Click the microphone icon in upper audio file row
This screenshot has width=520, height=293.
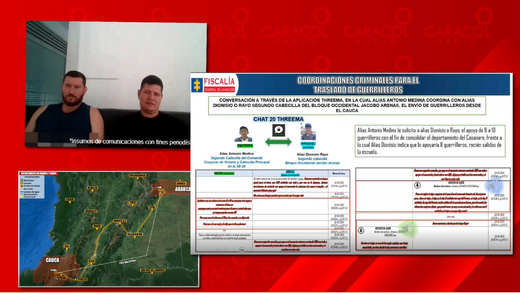(417, 184)
